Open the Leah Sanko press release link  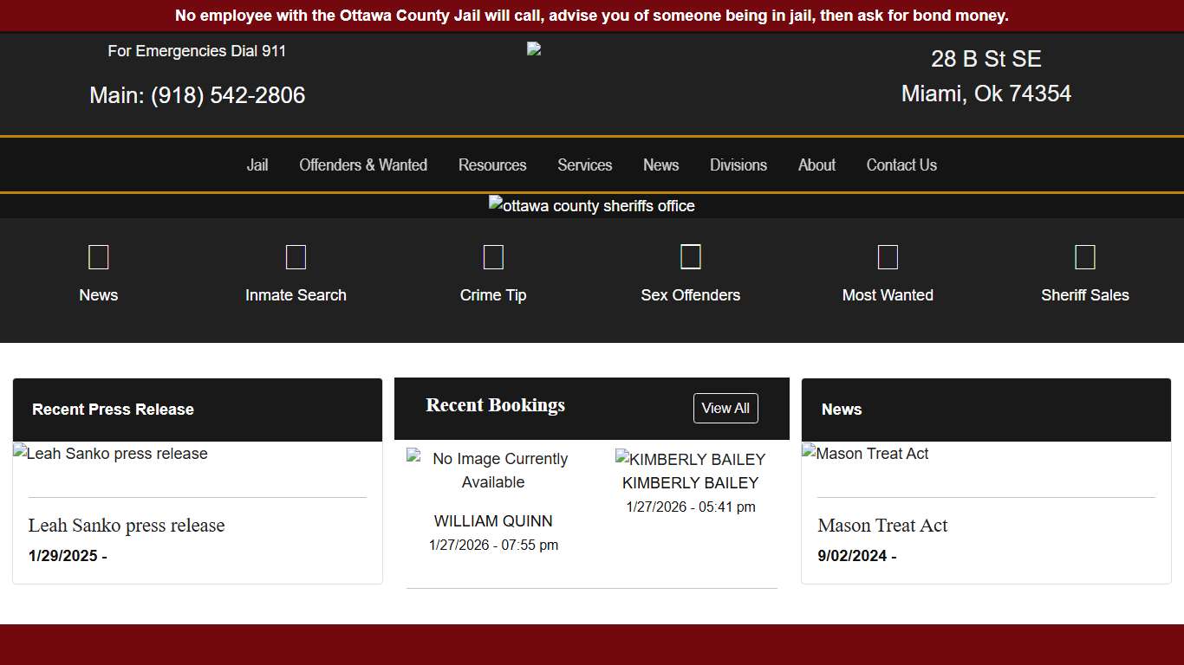[126, 526]
